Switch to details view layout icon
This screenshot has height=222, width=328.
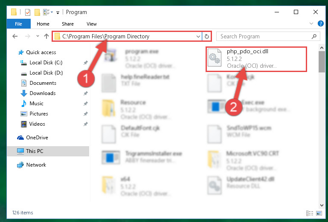click(x=310, y=213)
